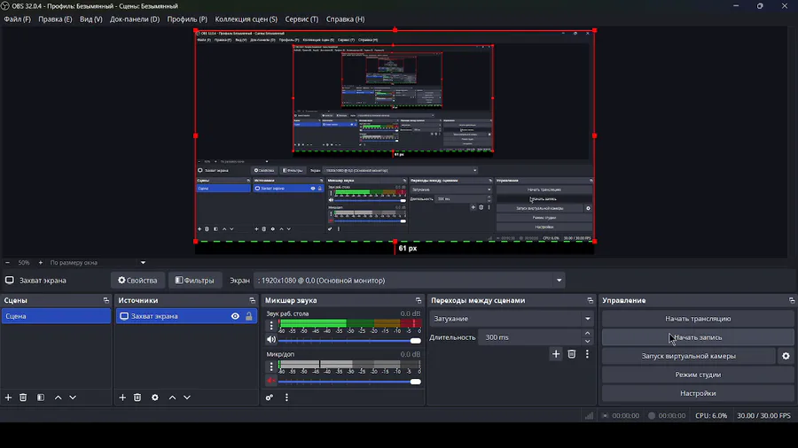The width and height of the screenshot is (798, 448).
Task: Zoom in preview with plus icon
Action: pyautogui.click(x=40, y=263)
